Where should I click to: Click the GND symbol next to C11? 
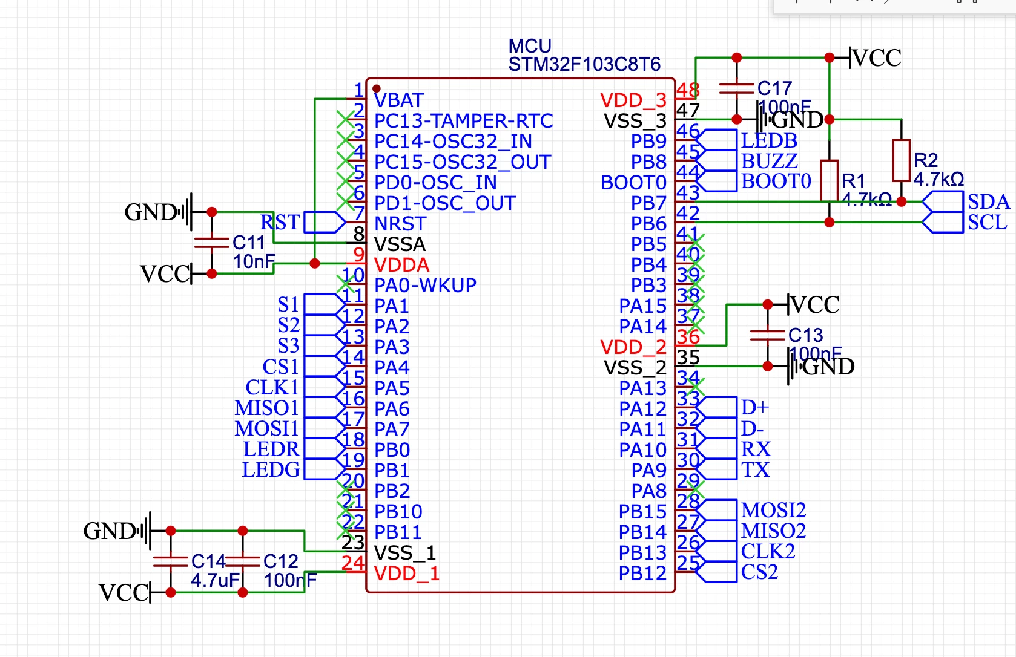coord(159,212)
